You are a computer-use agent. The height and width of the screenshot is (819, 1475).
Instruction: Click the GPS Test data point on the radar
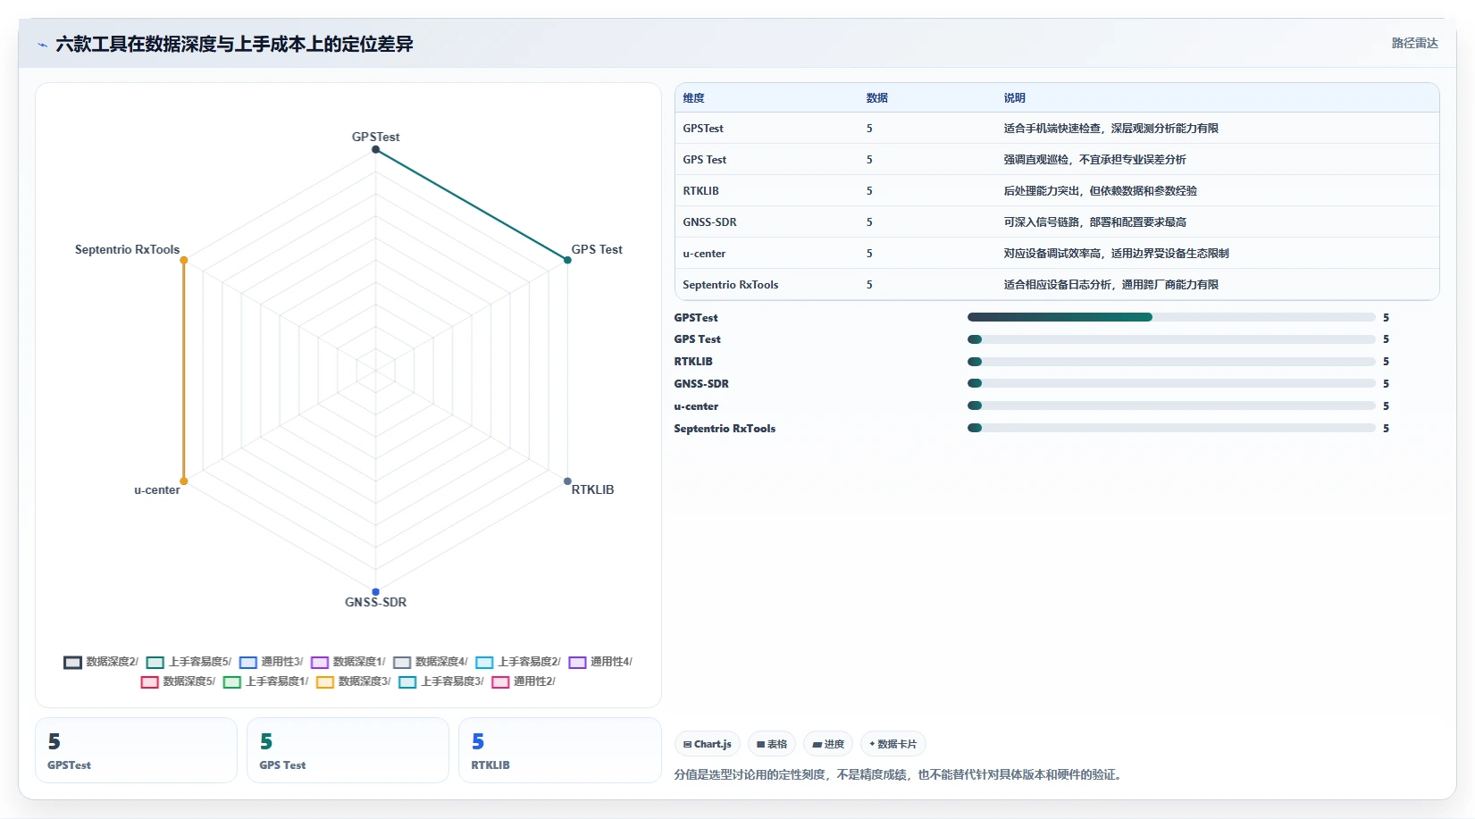tap(567, 260)
